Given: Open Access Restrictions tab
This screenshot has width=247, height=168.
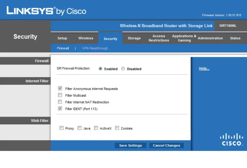Looking at the screenshot, I should (158, 38).
